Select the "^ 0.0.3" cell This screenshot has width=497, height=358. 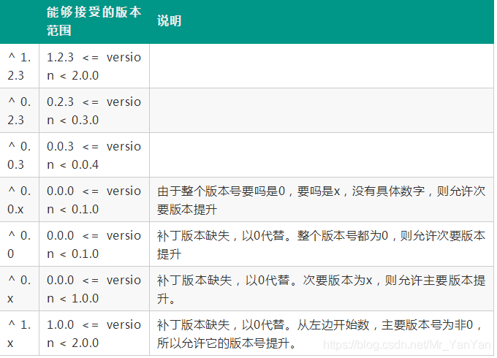[20, 155]
